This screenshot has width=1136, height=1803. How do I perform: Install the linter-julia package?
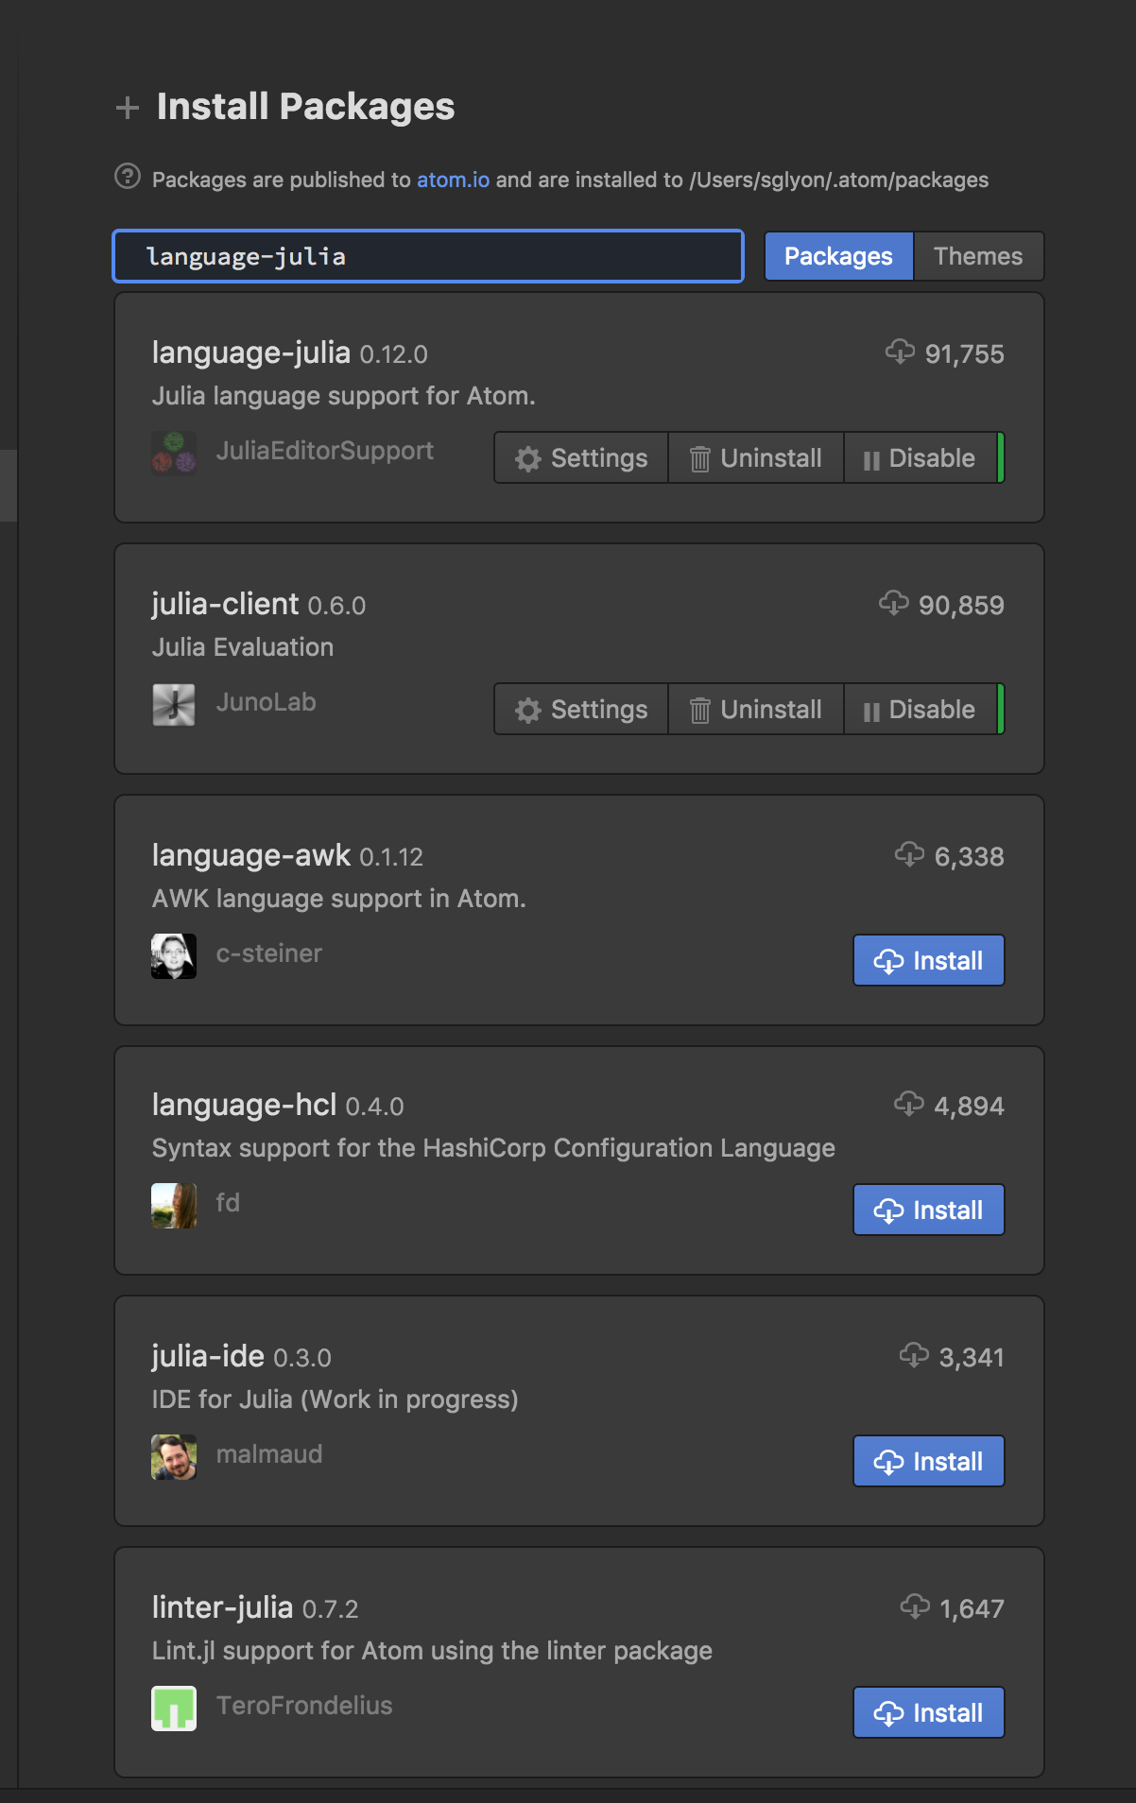pyautogui.click(x=928, y=1711)
